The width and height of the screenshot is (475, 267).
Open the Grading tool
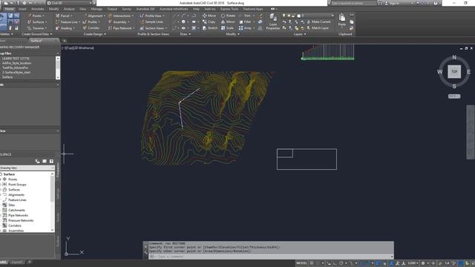click(65, 28)
